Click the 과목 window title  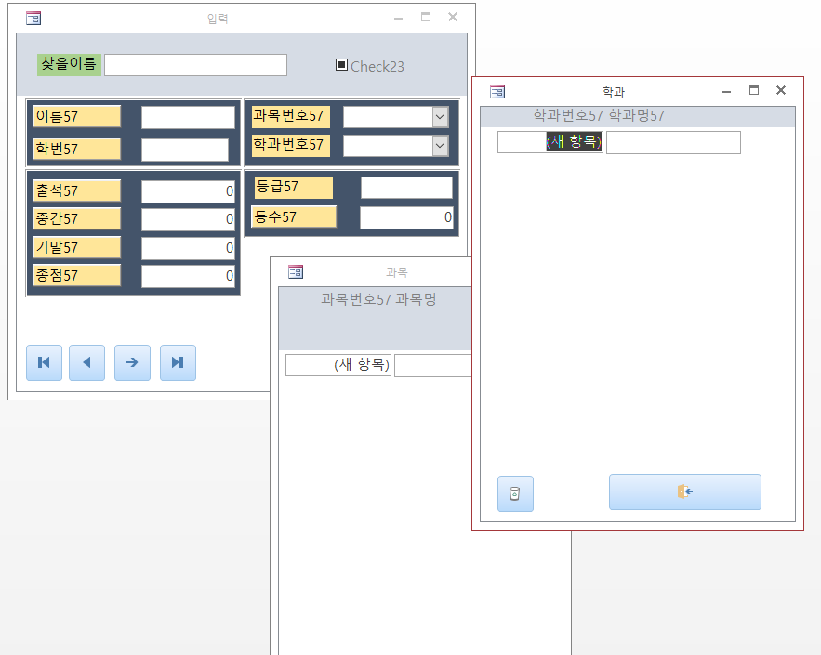click(x=397, y=272)
